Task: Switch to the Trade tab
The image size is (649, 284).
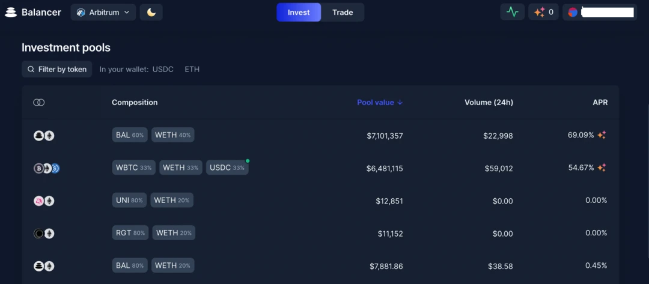Action: click(343, 13)
